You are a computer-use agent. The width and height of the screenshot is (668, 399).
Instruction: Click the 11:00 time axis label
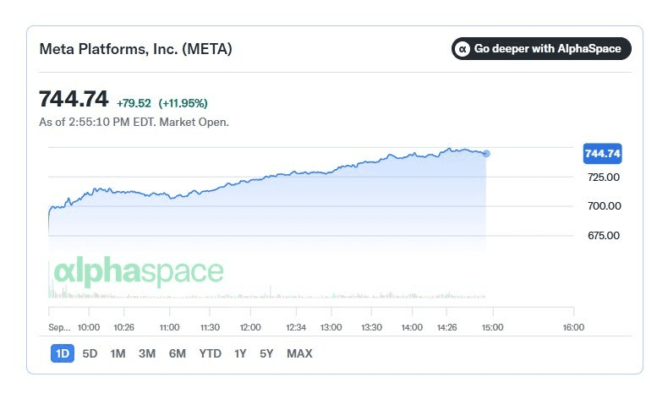pos(170,327)
